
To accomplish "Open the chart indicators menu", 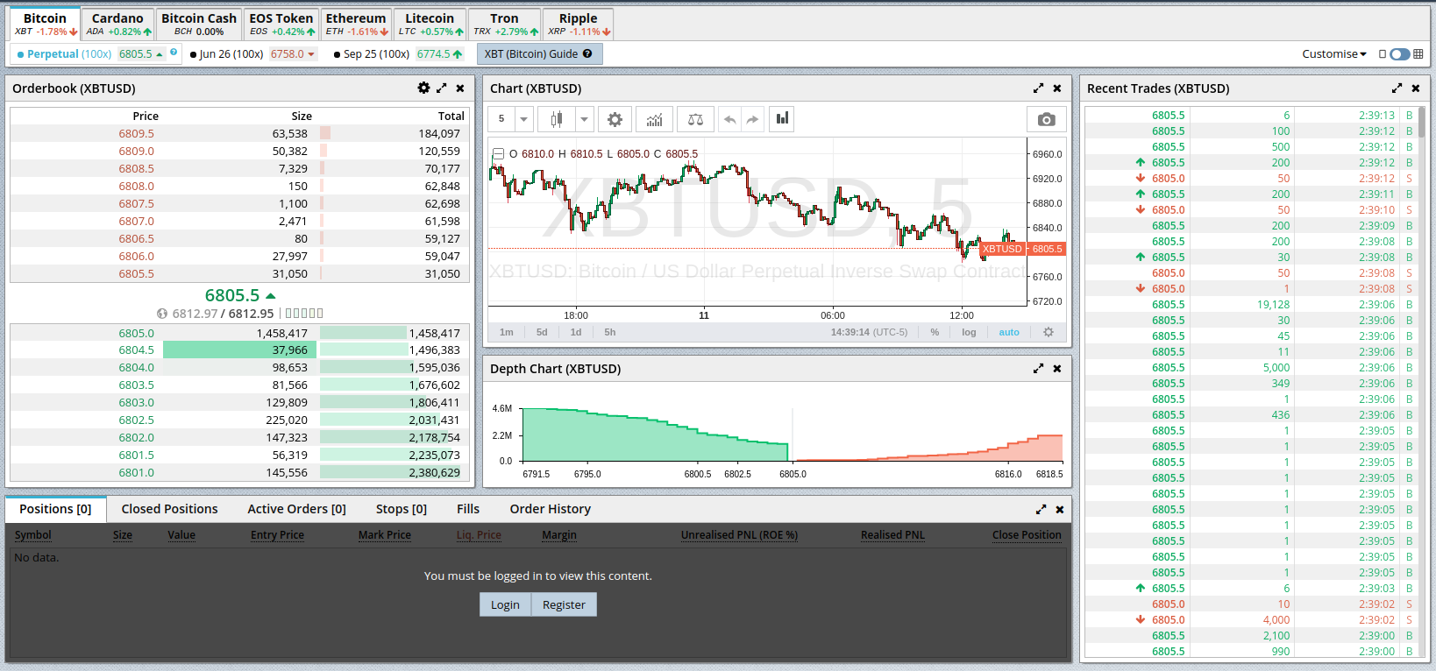I will (x=654, y=119).
